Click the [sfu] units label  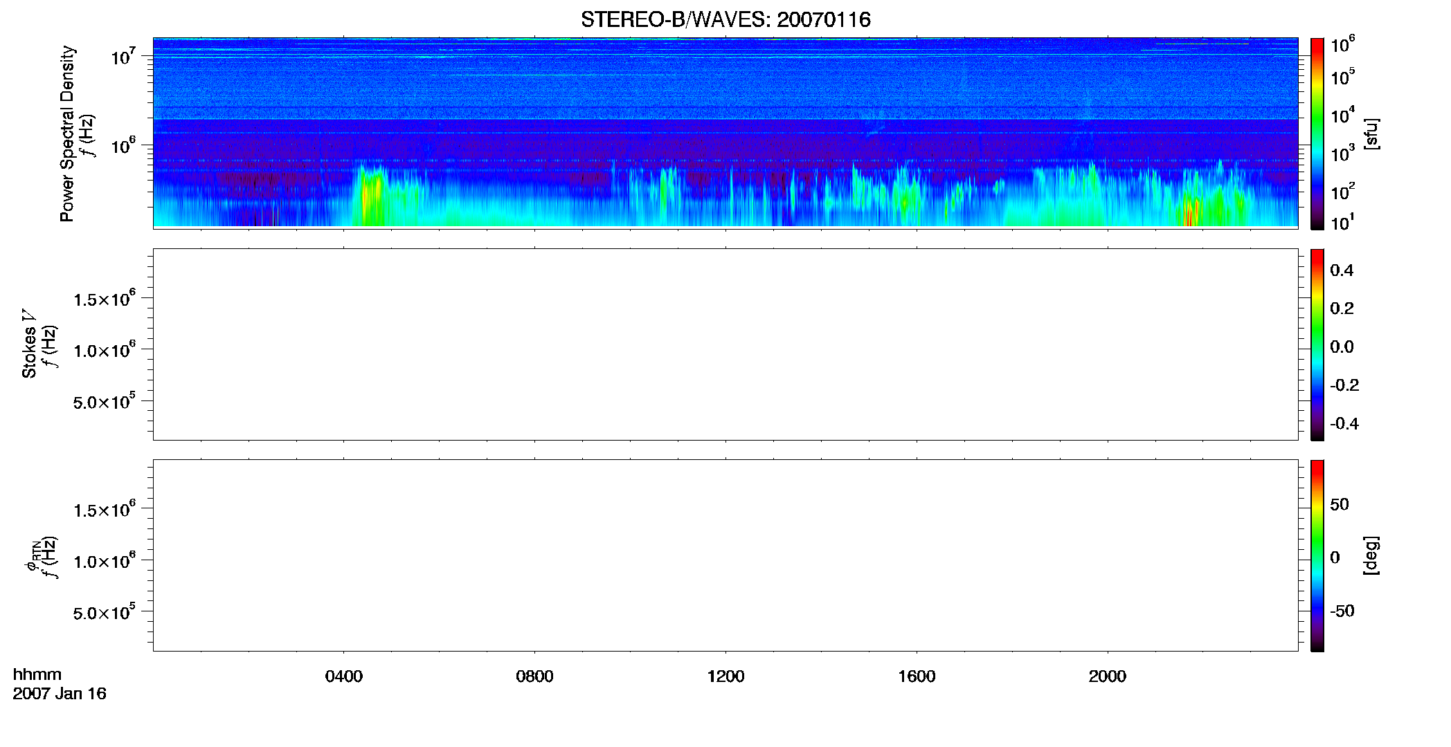pyautogui.click(x=1371, y=133)
